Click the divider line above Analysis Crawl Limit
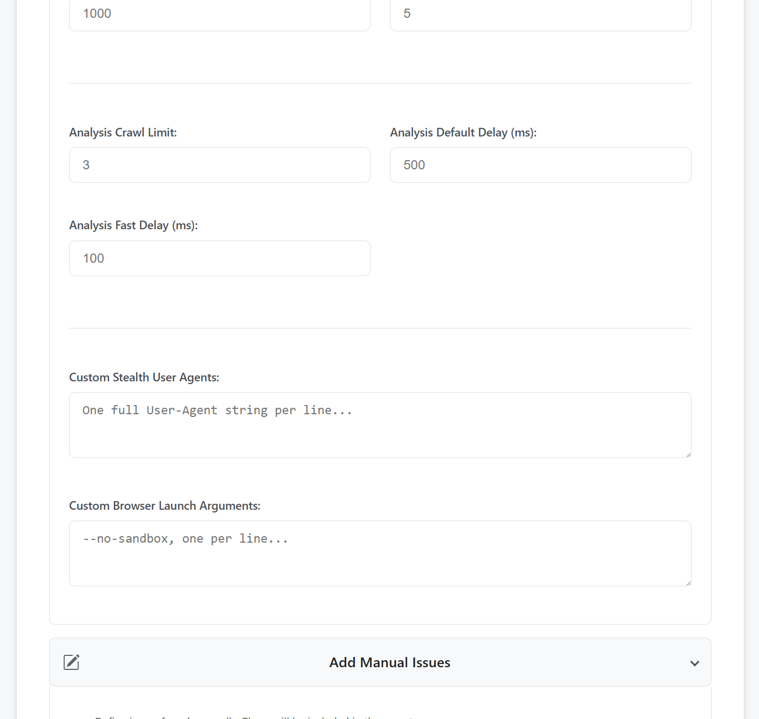759x719 pixels. coord(380,84)
